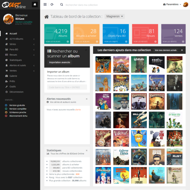This screenshot has width=190, height=190.
Task: Click the circle arrow on Revues card
Action: pyautogui.click(x=155, y=42)
